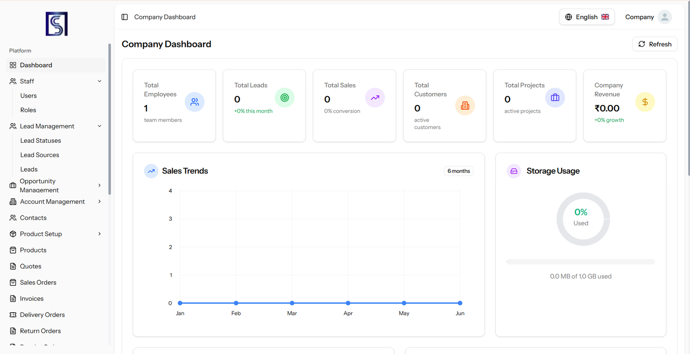690x354 pixels.
Task: Click the 0.0 MB of 1.0 GB used text
Action: pos(580,276)
